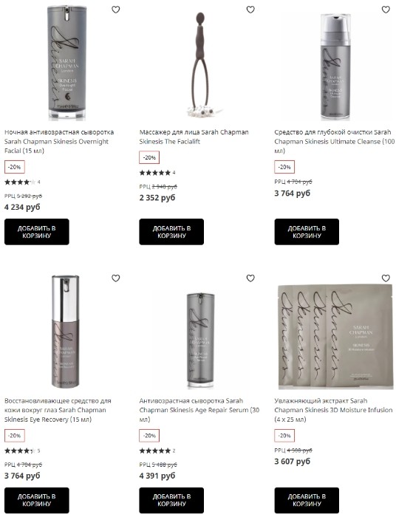Open Skinesis Ultimate Cleanse title link
The height and width of the screenshot is (517, 396).
coord(335,142)
